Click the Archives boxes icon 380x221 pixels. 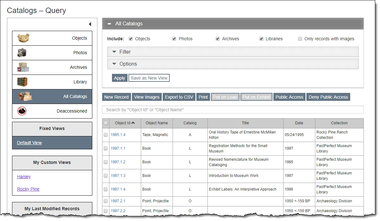click(x=23, y=67)
